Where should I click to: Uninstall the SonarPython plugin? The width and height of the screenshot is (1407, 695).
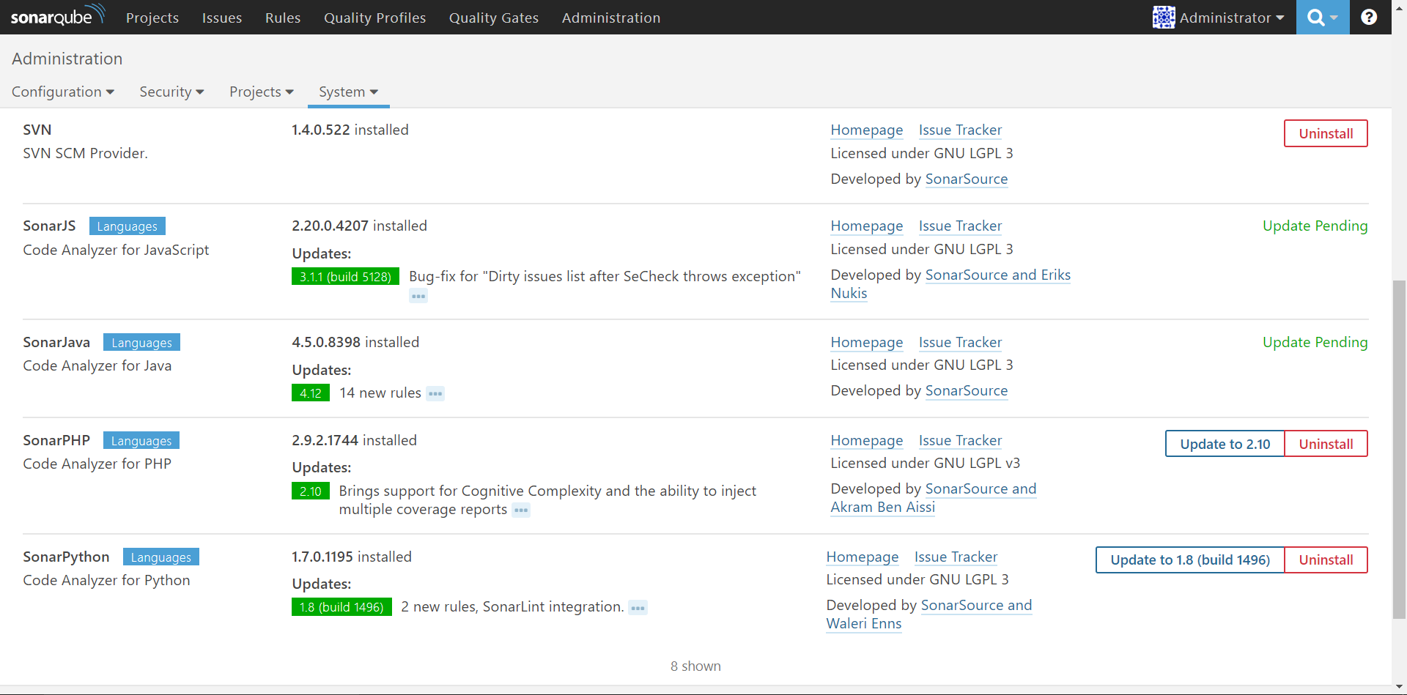1326,560
